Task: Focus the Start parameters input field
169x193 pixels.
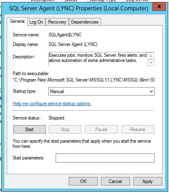Action: (x=105, y=158)
